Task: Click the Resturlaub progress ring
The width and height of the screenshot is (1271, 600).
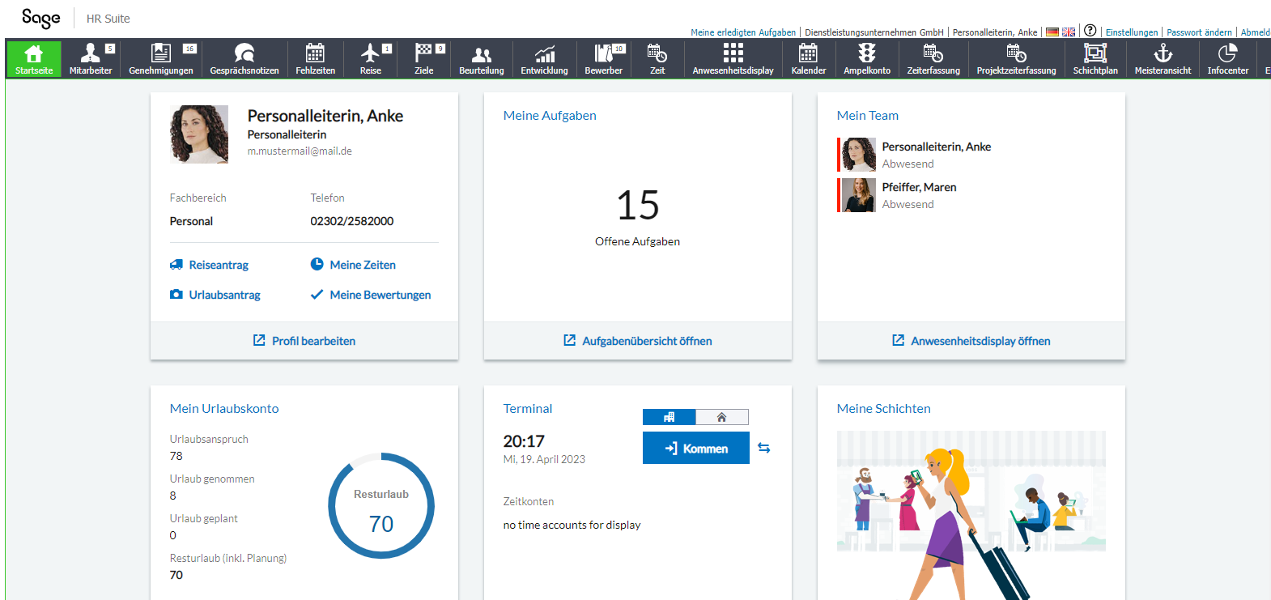Action: [381, 505]
